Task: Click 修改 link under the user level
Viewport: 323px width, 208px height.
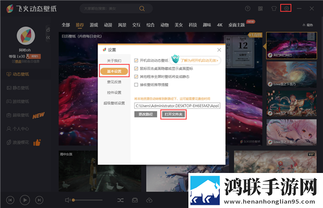Action: pos(18,61)
